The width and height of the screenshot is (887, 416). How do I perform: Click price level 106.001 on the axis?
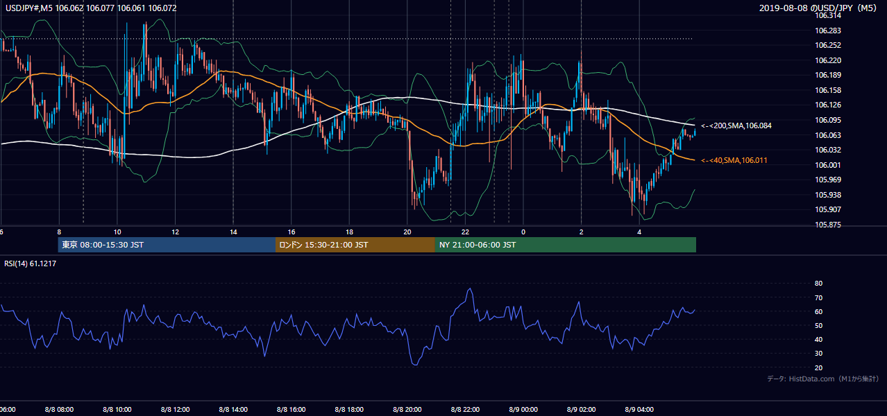[828, 165]
